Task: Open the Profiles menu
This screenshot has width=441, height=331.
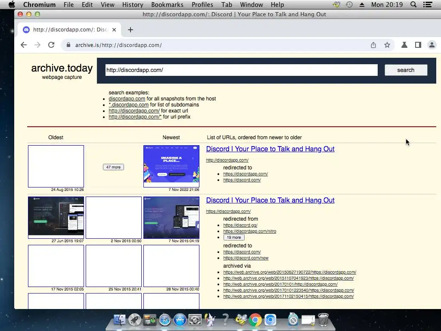Action: click(202, 4)
